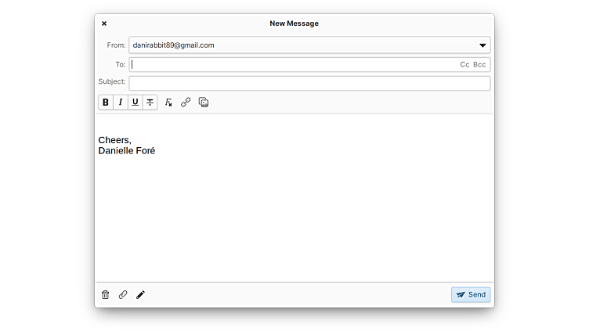Attach a file using the paperclip icon

123,295
